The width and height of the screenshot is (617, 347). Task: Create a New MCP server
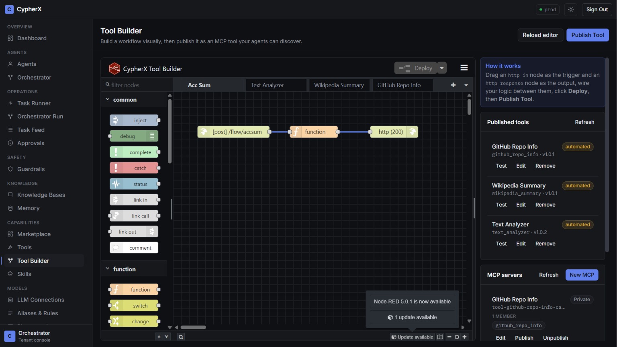coord(582,275)
